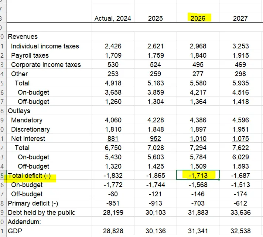Click the Outlays section heading cell
Screen dimensions: 263x237
(19, 111)
